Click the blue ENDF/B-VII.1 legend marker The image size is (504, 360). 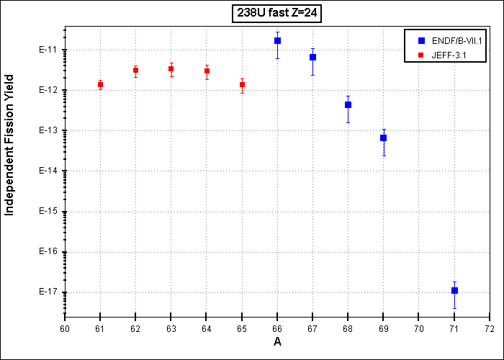click(x=421, y=40)
